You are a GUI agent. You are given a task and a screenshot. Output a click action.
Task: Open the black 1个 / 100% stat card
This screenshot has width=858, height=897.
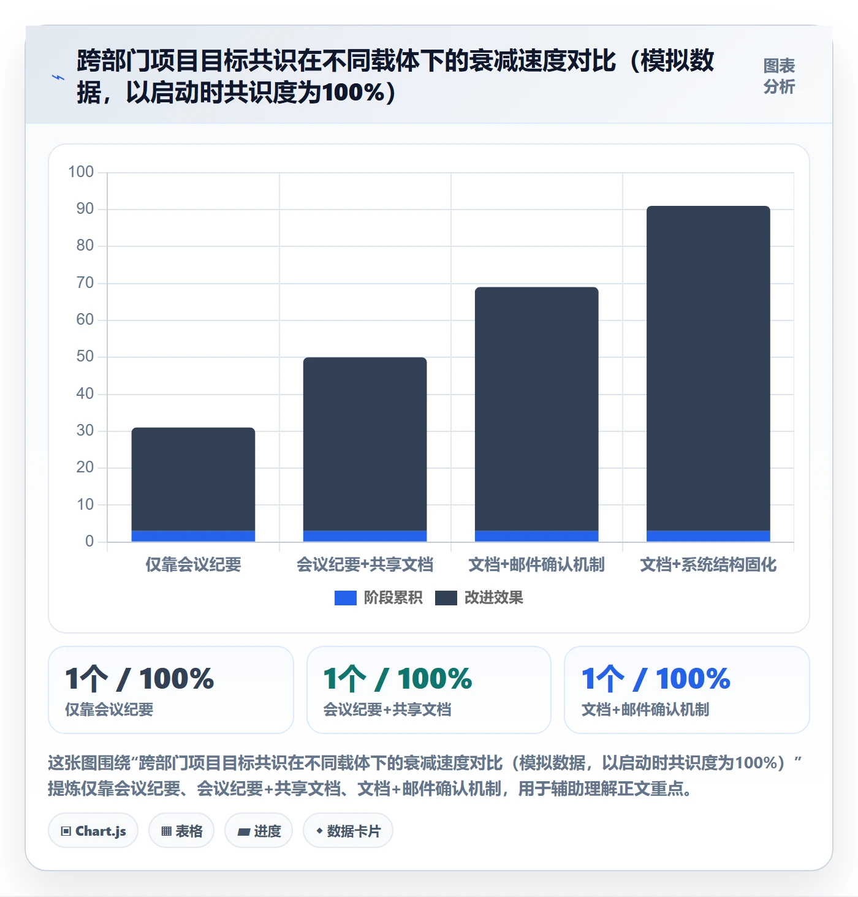171,690
